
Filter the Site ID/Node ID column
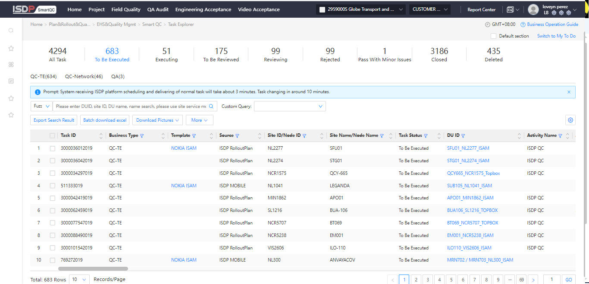304,136
